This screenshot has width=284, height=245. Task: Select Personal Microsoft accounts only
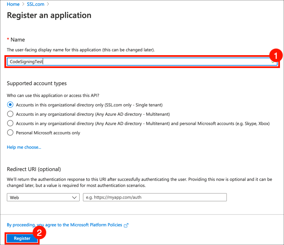[x=10, y=133]
